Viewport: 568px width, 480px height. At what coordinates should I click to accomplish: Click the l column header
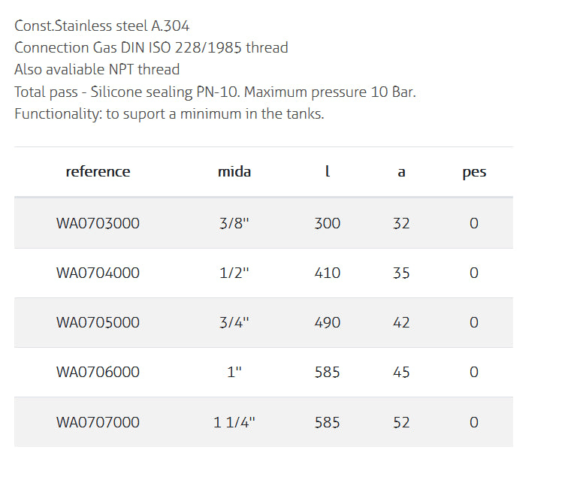(328, 171)
